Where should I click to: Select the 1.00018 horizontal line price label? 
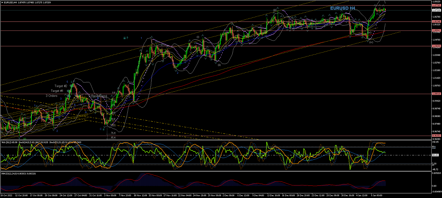pos(437,94)
